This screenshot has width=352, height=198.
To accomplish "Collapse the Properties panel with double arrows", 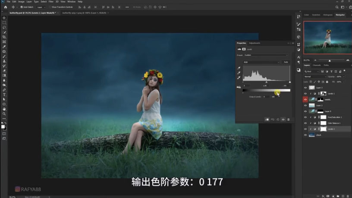I will click(289, 43).
